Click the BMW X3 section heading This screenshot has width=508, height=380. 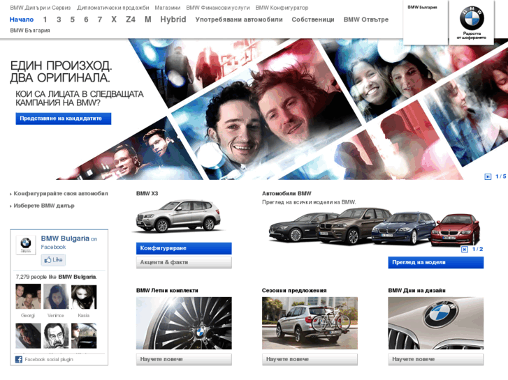pos(147,193)
